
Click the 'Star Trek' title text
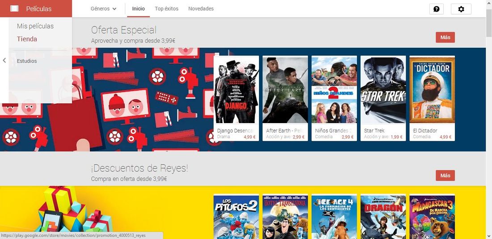pos(374,131)
